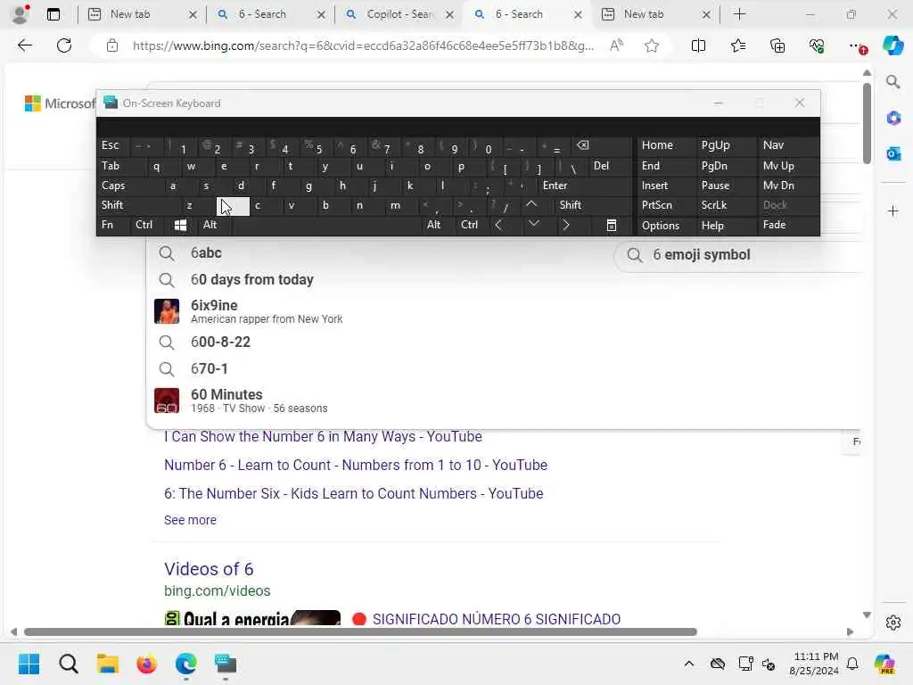This screenshot has width=913, height=685.
Task: View site information lock icon
Action: coord(112,45)
